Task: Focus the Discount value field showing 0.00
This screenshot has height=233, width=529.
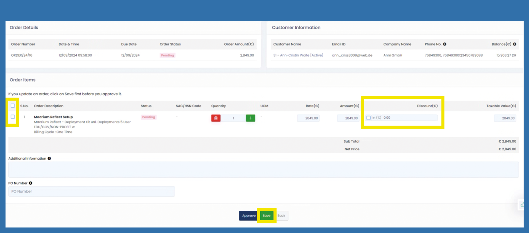Action: [x=410, y=118]
